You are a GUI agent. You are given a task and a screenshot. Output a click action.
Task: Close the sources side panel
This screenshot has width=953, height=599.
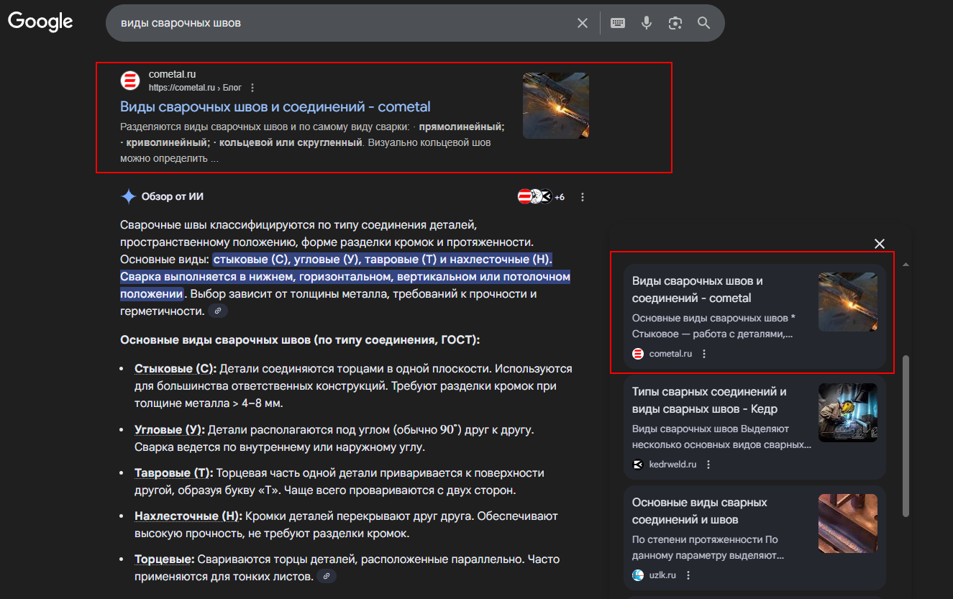pyautogui.click(x=879, y=244)
